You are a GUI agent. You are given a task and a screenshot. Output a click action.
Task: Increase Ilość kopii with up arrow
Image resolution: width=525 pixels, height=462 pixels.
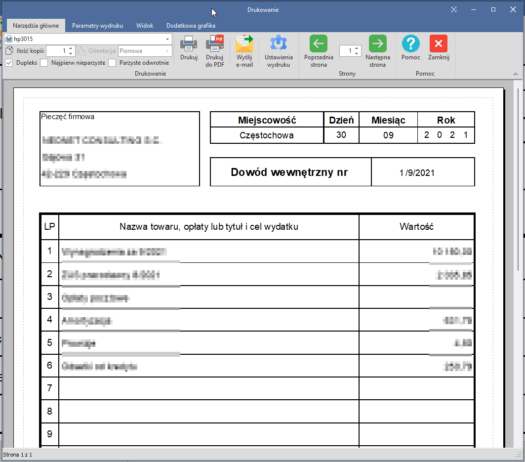click(x=71, y=48)
